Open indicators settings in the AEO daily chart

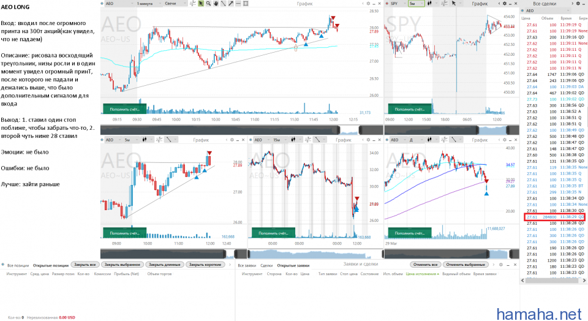pyautogui.click(x=445, y=140)
